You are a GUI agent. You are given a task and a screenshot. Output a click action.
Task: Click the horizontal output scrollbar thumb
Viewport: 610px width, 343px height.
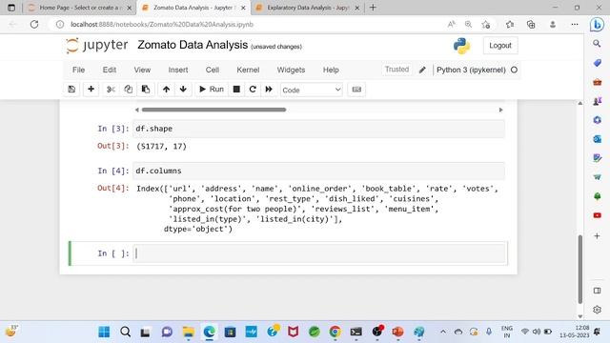213,111
